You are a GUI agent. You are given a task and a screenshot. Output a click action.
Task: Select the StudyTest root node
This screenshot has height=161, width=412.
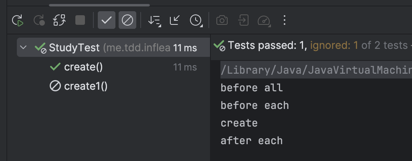pyautogui.click(x=113, y=48)
